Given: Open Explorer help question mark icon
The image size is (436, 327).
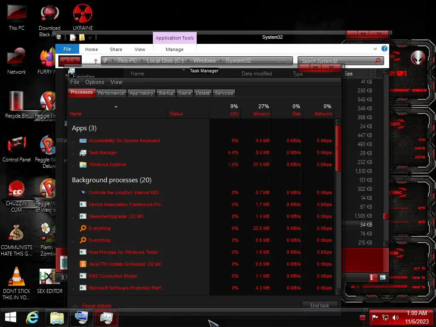Looking at the screenshot, I should [x=384, y=49].
